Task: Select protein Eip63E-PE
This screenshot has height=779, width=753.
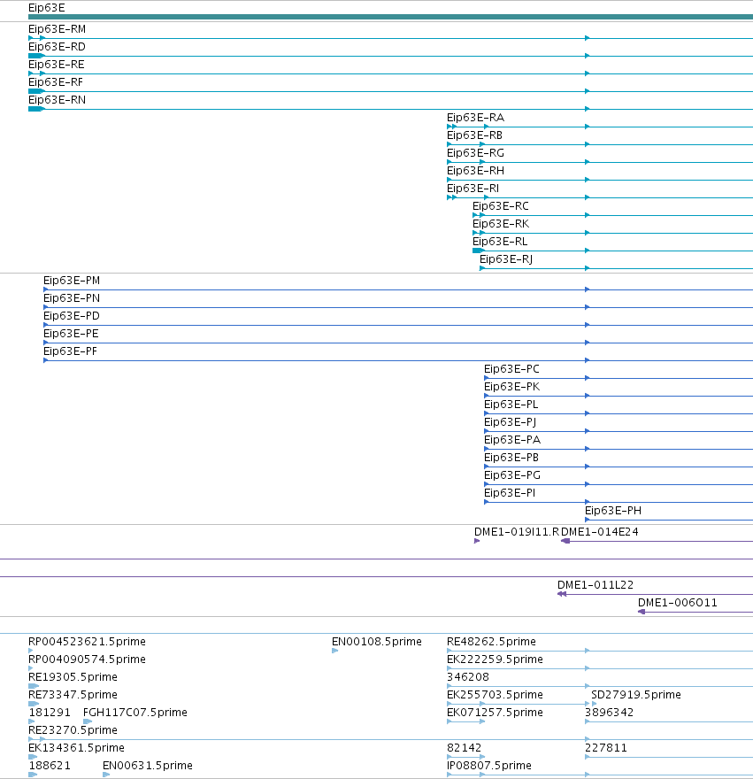Action: pos(71,334)
